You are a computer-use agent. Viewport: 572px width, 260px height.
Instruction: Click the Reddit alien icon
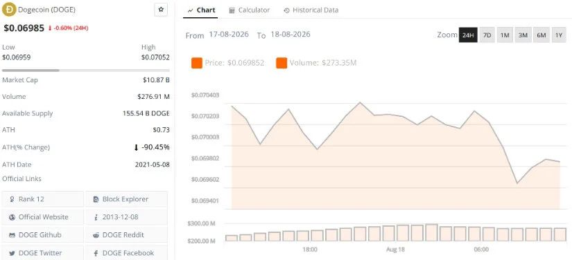tap(96, 235)
